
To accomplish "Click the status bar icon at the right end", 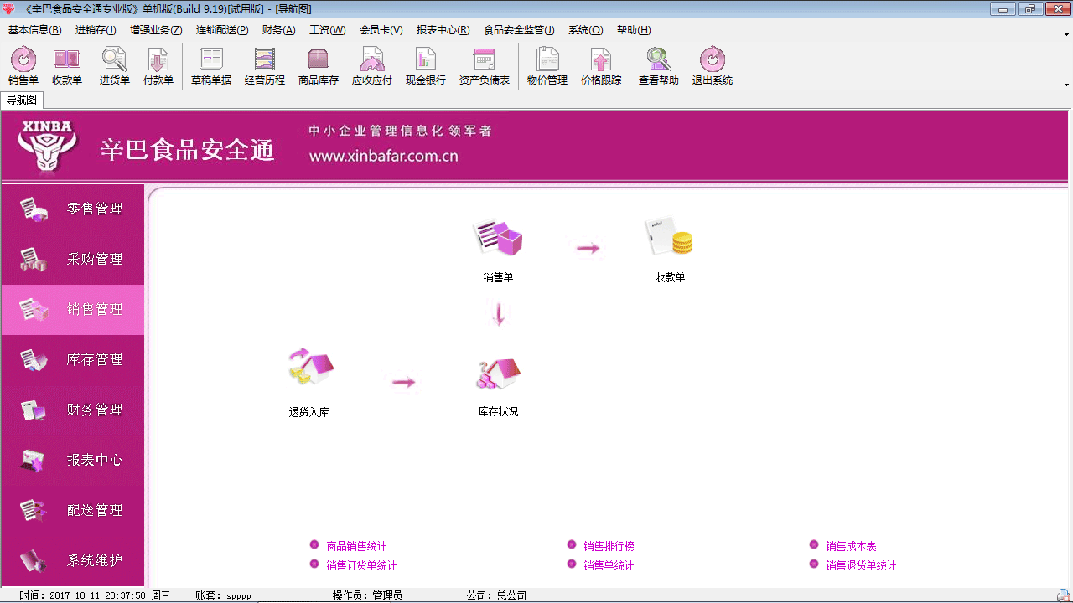I will [1062, 595].
